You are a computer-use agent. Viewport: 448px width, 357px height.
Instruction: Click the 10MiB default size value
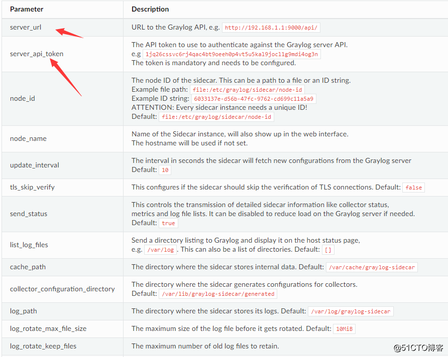[344, 329]
